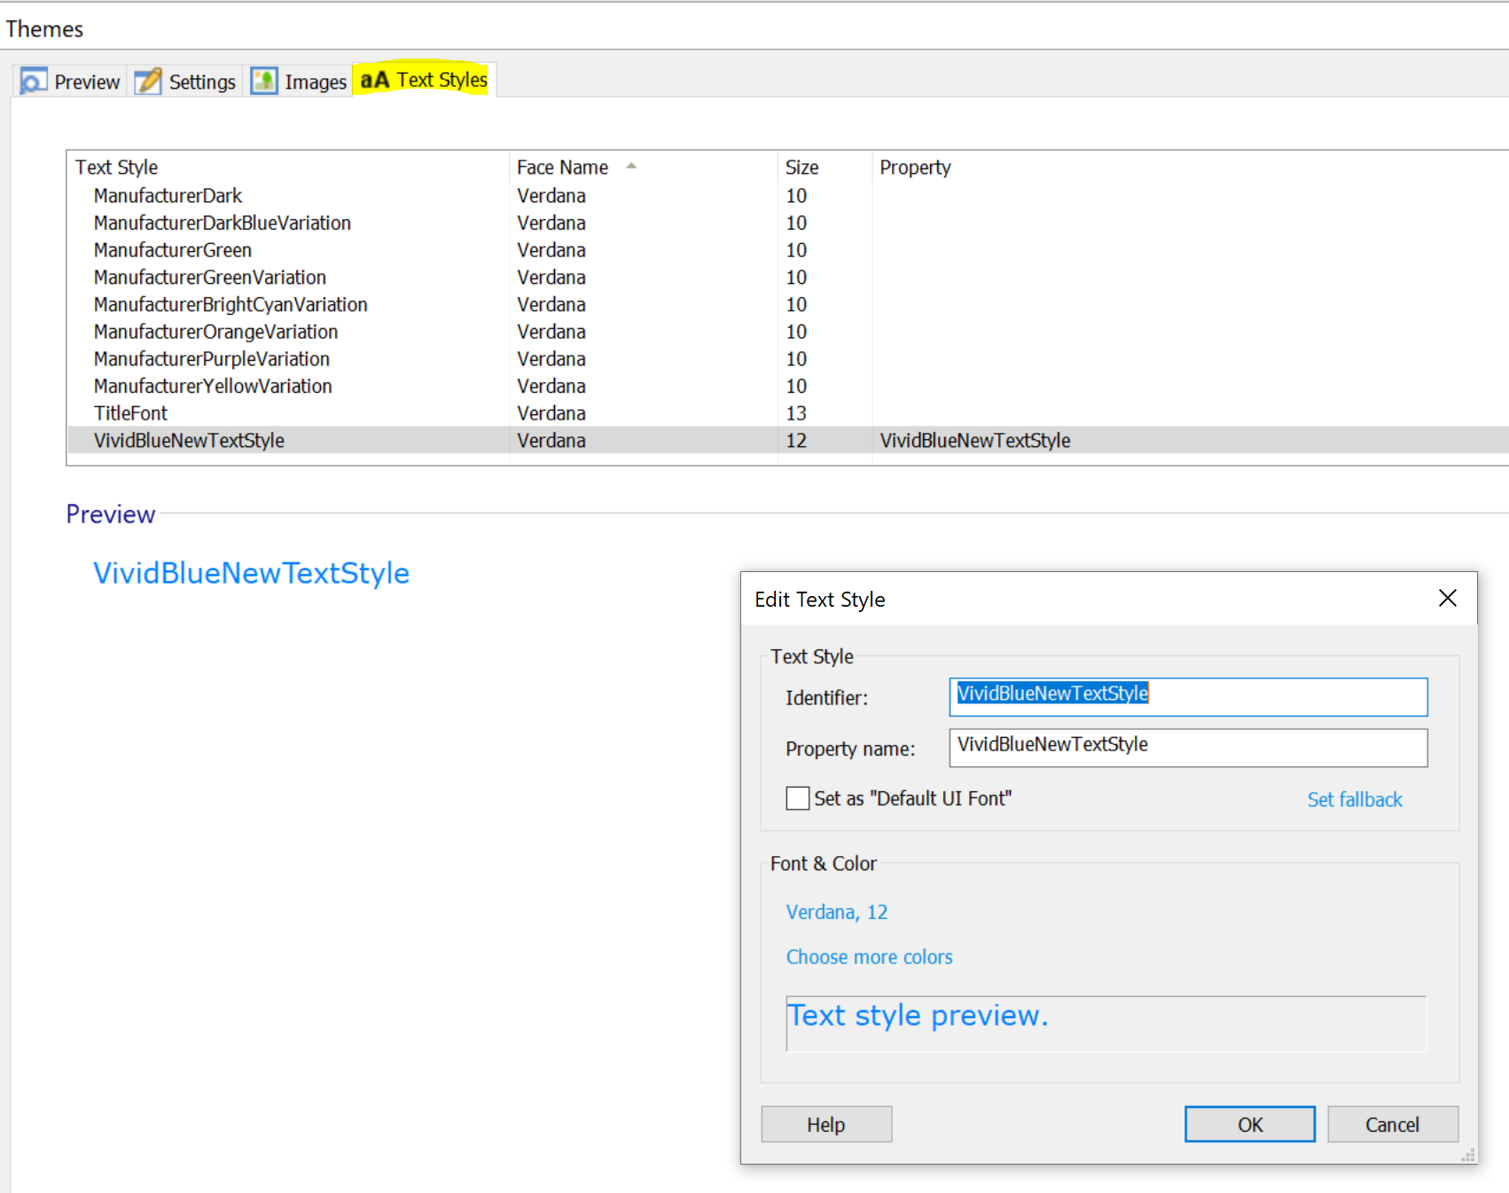This screenshot has width=1509, height=1193.
Task: Open Help for Edit Text Style
Action: tap(825, 1125)
